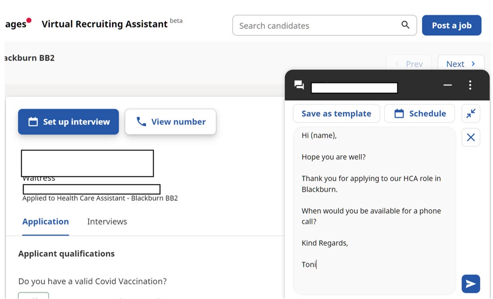Send the message with the paper plane icon
The height and width of the screenshot is (299, 493).
point(470,284)
